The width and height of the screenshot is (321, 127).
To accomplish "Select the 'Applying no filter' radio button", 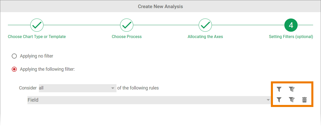I will tap(14, 56).
